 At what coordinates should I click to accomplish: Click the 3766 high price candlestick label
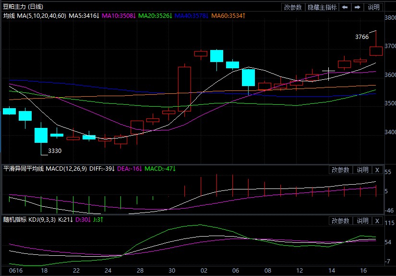362,37
